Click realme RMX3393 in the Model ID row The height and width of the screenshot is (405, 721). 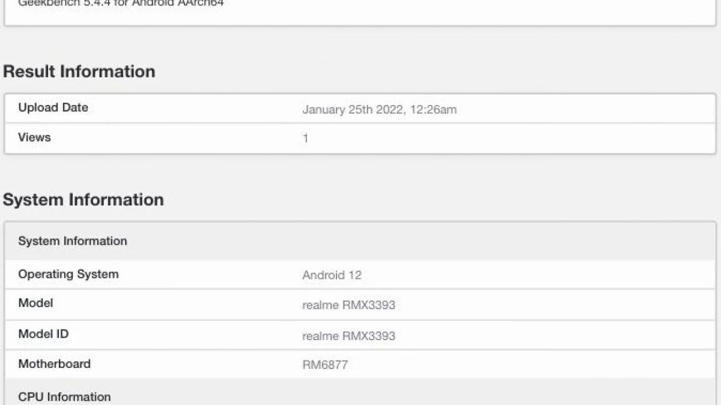pos(348,335)
